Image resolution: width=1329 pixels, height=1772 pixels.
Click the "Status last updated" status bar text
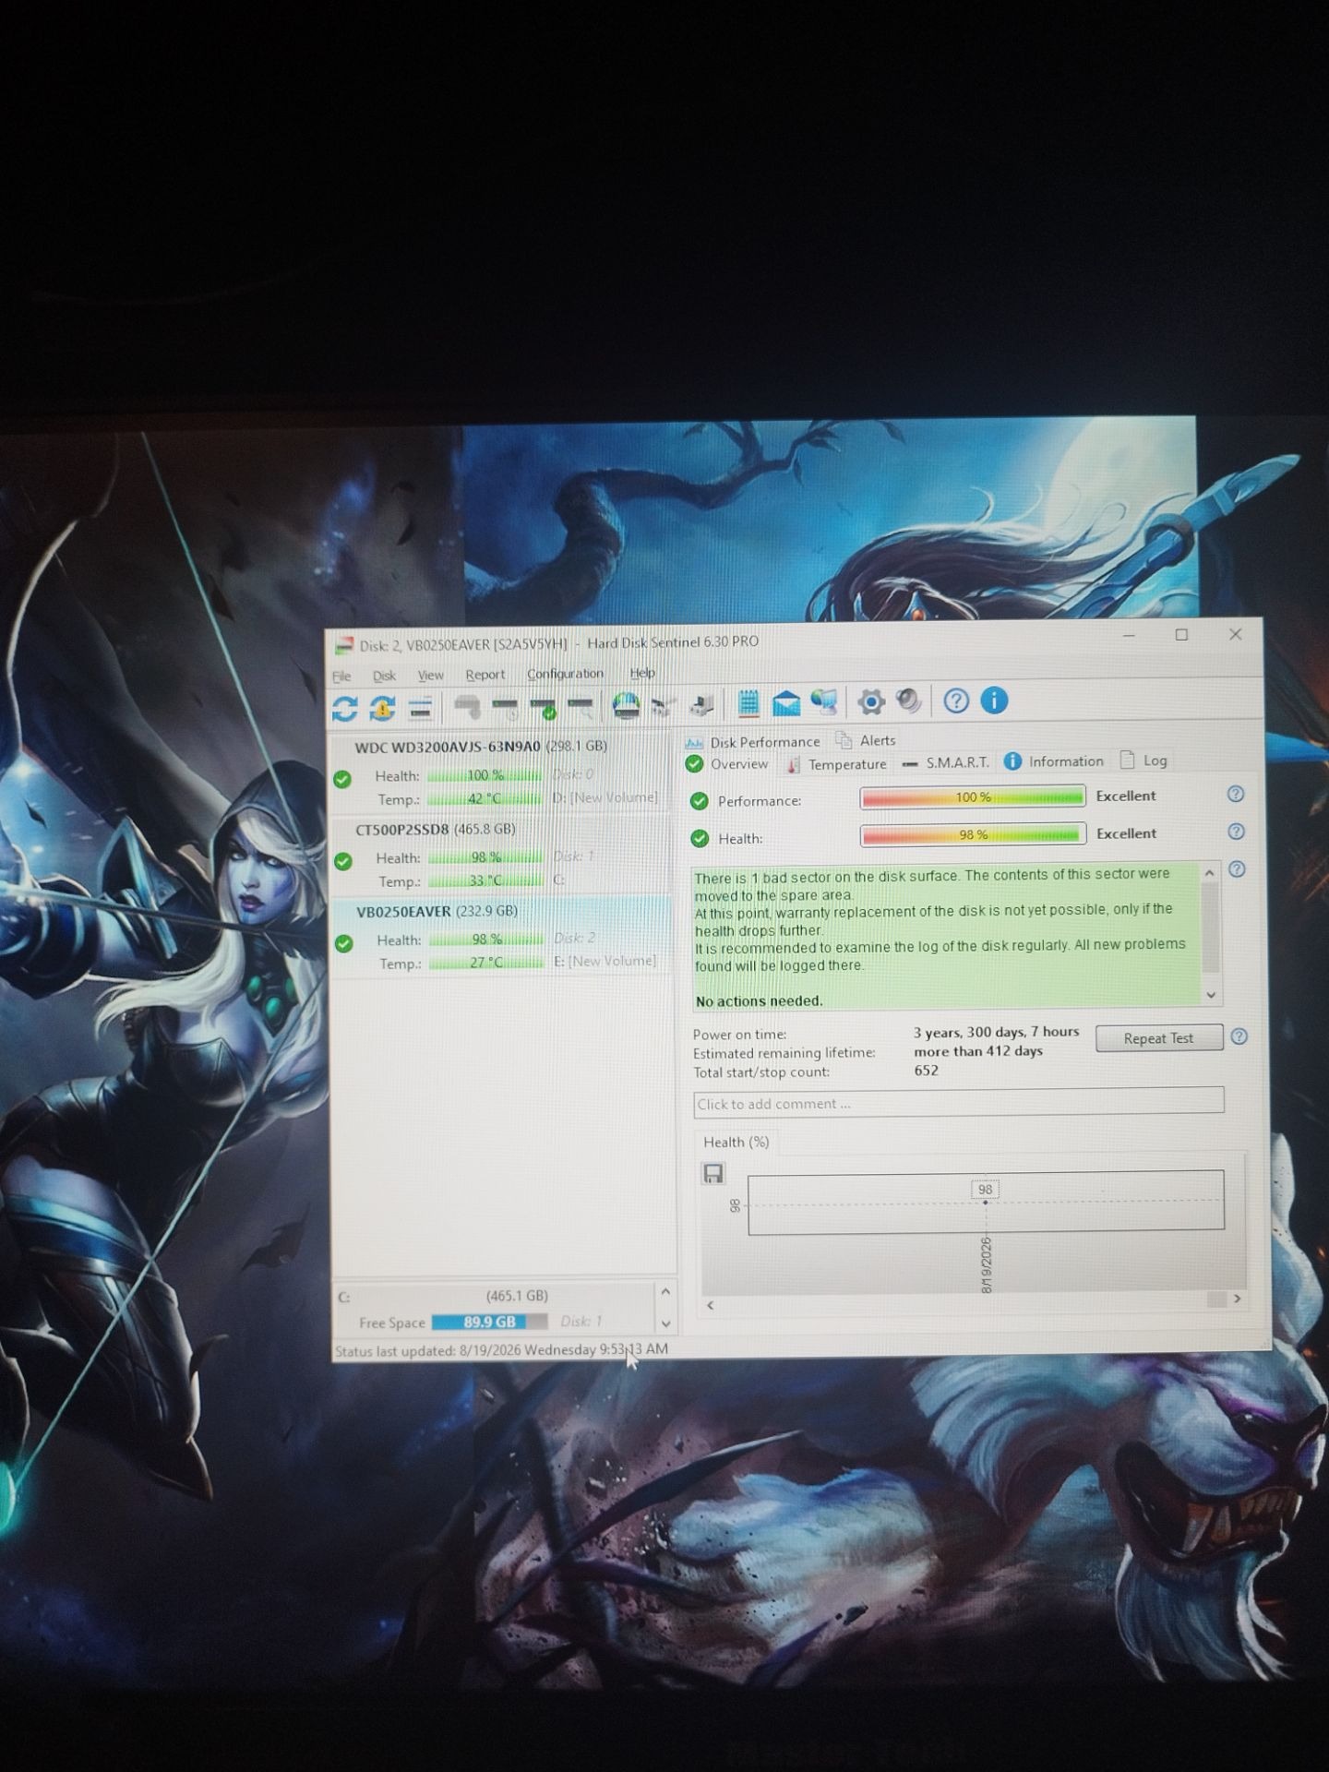501,1350
